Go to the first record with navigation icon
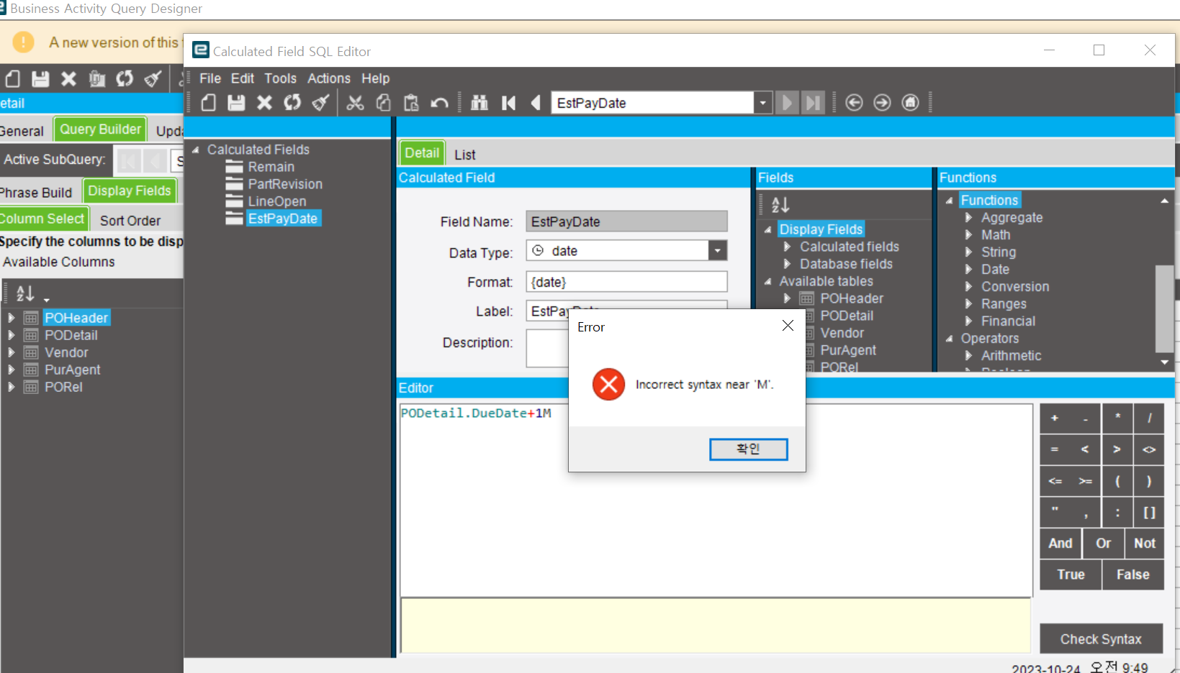This screenshot has height=673, width=1180. (508, 103)
